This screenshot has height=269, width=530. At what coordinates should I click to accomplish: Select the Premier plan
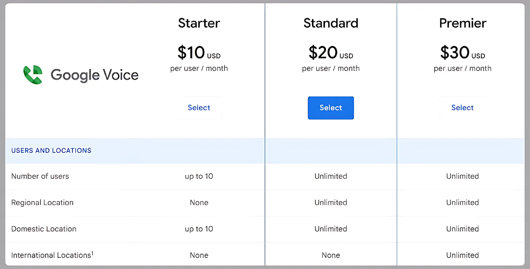click(x=462, y=108)
